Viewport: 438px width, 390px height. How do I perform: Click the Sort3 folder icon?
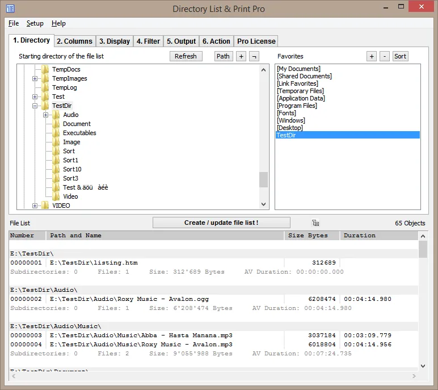(56, 178)
